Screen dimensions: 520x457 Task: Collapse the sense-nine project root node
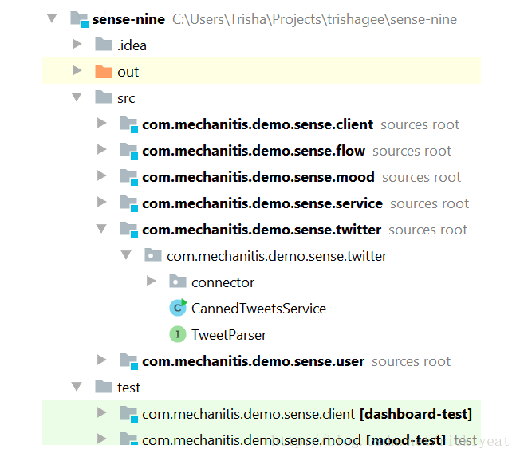point(52,18)
